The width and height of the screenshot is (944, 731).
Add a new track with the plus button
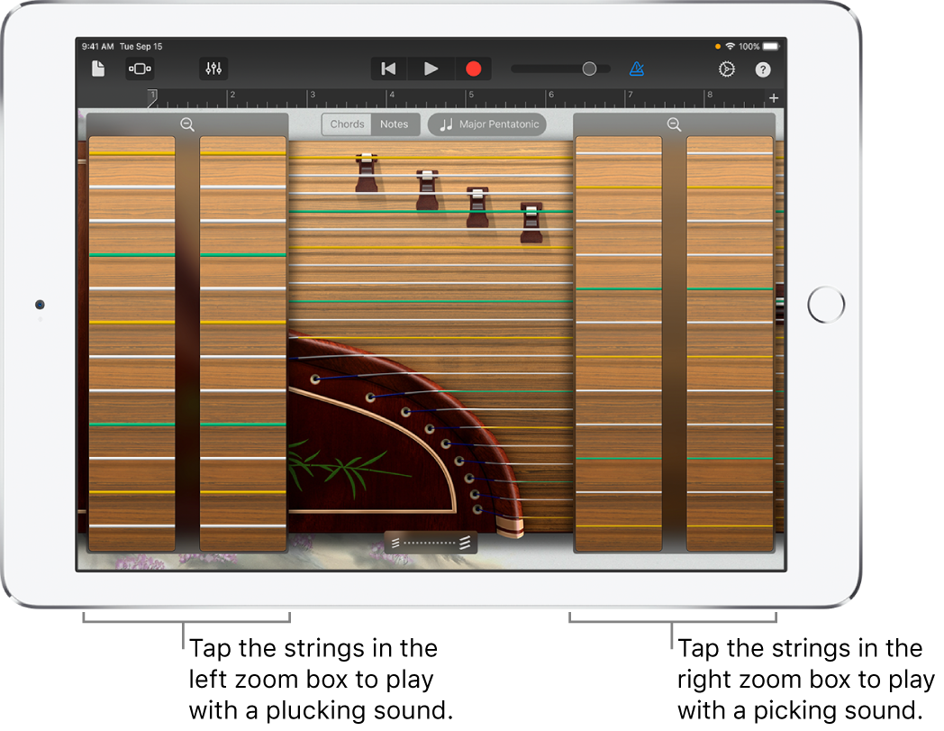click(x=774, y=97)
